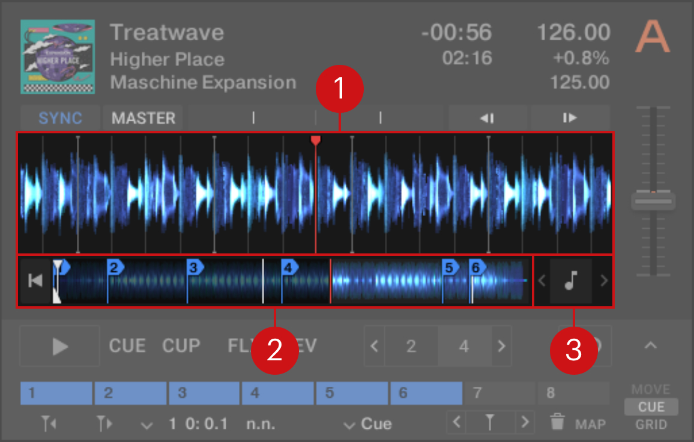Click the music note icon beside the stripe
The image size is (694, 442).
click(571, 281)
